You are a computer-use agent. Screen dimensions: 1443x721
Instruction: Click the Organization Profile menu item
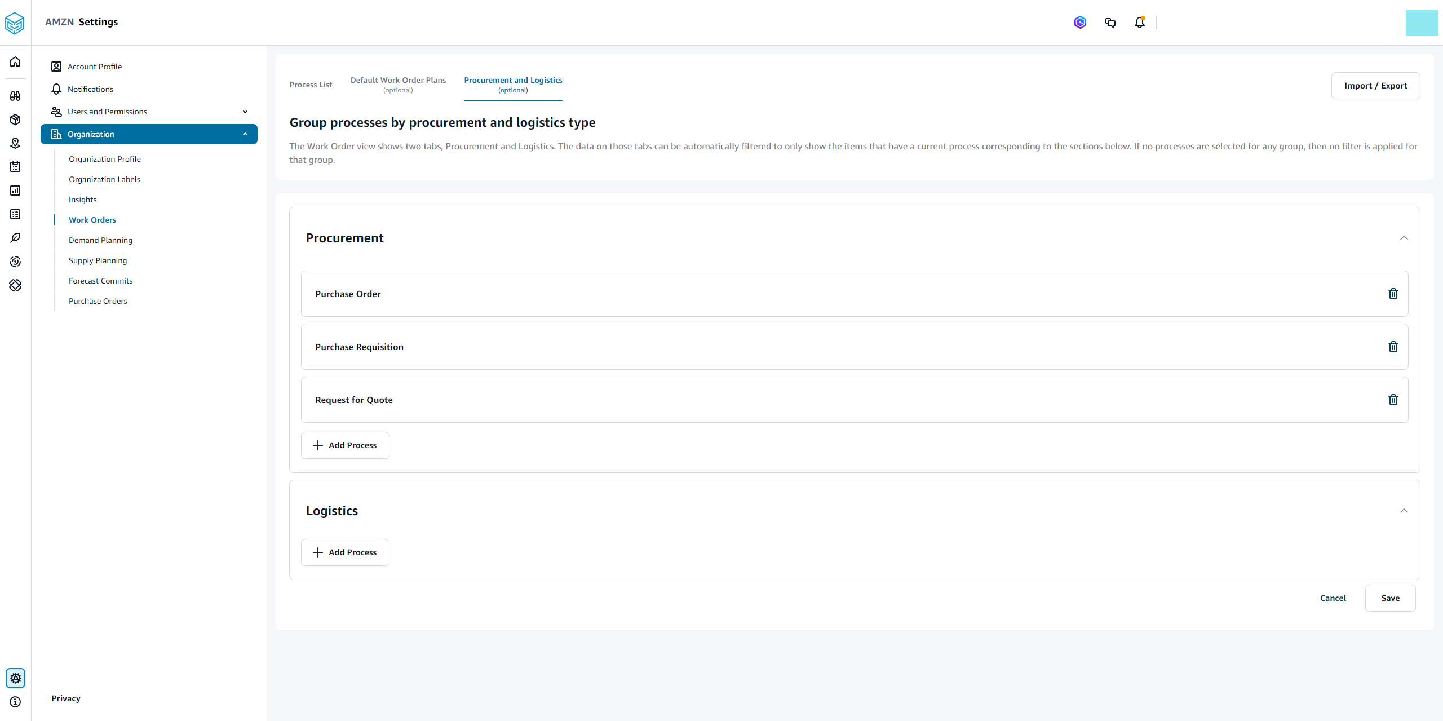104,158
